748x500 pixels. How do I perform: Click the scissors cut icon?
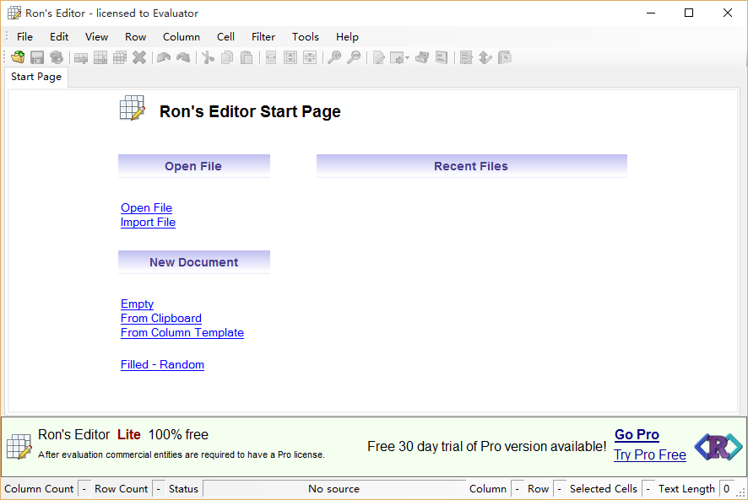[x=208, y=57]
